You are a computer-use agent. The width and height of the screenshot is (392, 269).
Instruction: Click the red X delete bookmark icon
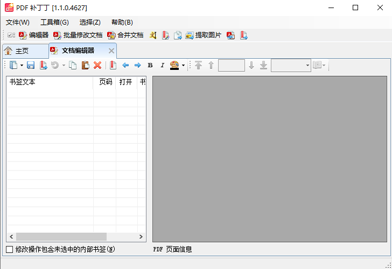tap(97, 65)
